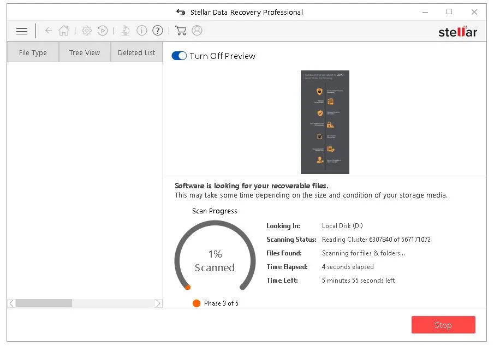Open the help question mark icon
The height and width of the screenshot is (346, 494).
pos(158,31)
